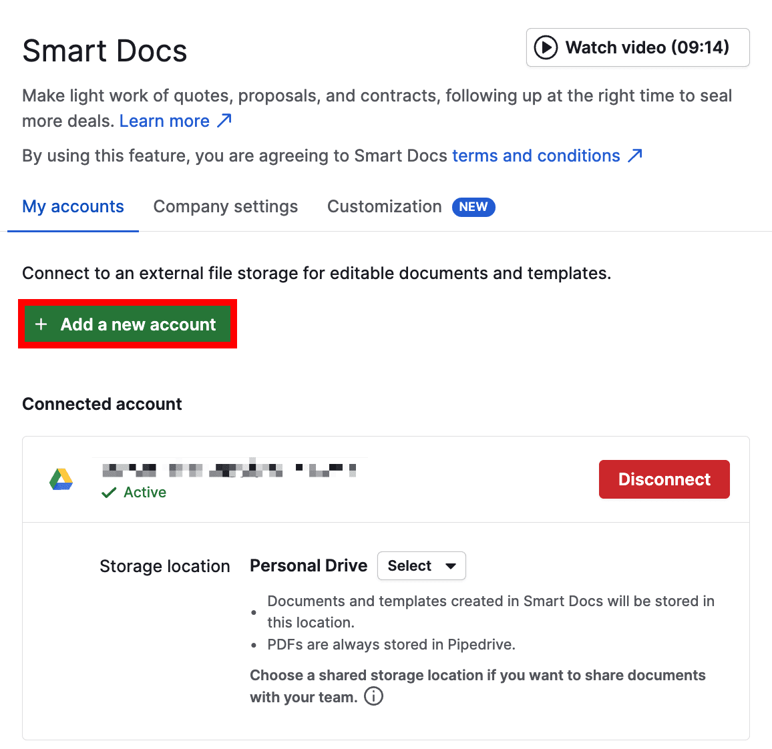This screenshot has height=749, width=772.
Task: Click the arrow icon next to terms and conditions
Action: (x=634, y=155)
